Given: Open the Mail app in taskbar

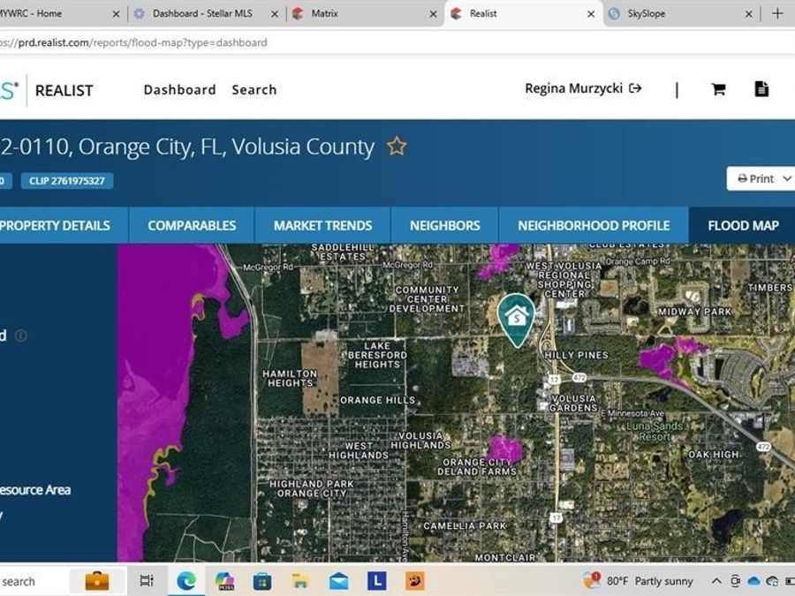Looking at the screenshot, I should [338, 581].
